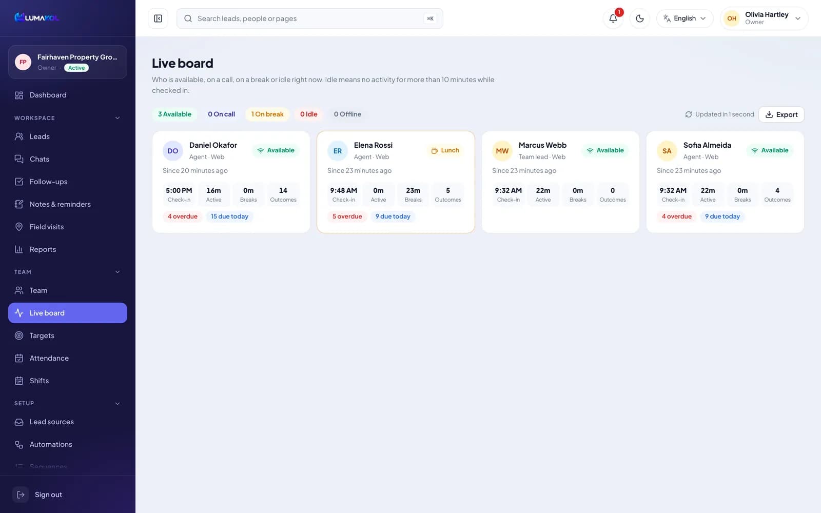The width and height of the screenshot is (821, 513).
Task: Click the Automations icon
Action: [x=19, y=444]
